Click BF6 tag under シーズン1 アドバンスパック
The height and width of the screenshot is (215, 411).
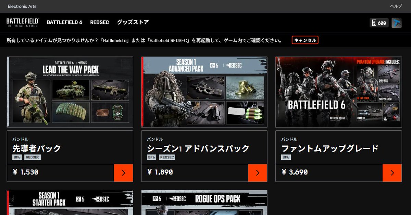[152, 157]
